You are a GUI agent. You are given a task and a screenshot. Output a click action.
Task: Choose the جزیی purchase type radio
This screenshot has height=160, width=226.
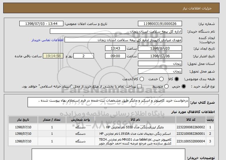tap(184, 87)
